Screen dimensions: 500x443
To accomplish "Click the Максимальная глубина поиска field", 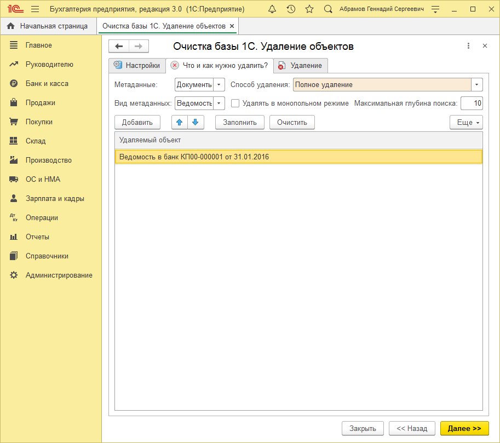I will coord(471,103).
